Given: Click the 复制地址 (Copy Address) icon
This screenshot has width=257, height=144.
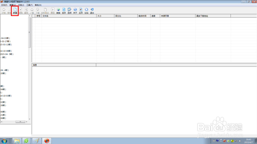Looking at the screenshot, I should pos(45,11).
